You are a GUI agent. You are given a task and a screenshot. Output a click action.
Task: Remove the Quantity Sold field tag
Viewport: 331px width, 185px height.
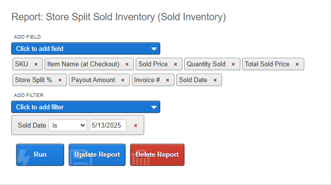point(233,64)
